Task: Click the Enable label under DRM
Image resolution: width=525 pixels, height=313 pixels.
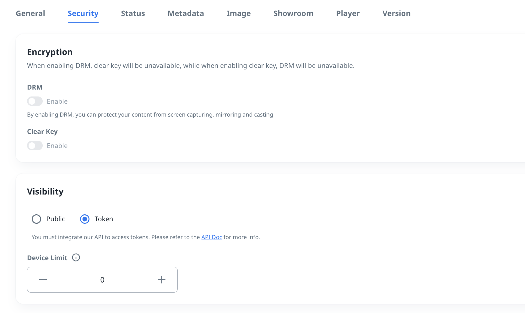Action: [x=57, y=102]
